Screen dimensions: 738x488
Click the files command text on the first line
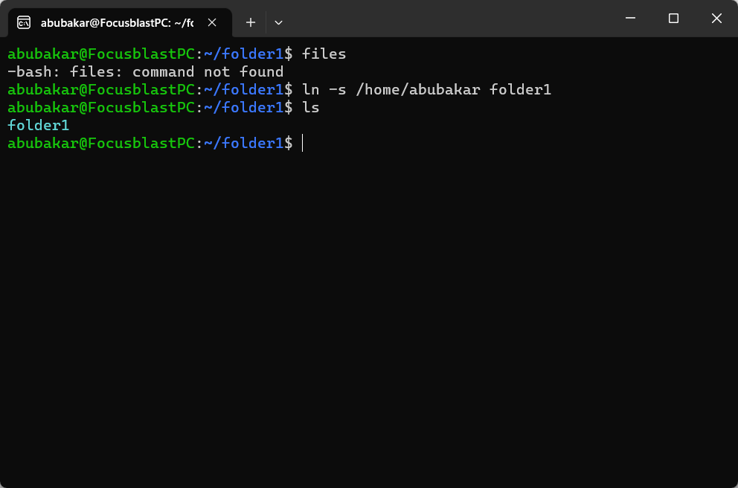[x=324, y=54]
